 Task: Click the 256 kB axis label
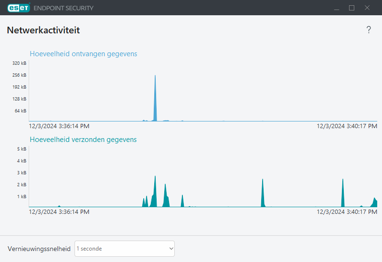tap(20, 75)
